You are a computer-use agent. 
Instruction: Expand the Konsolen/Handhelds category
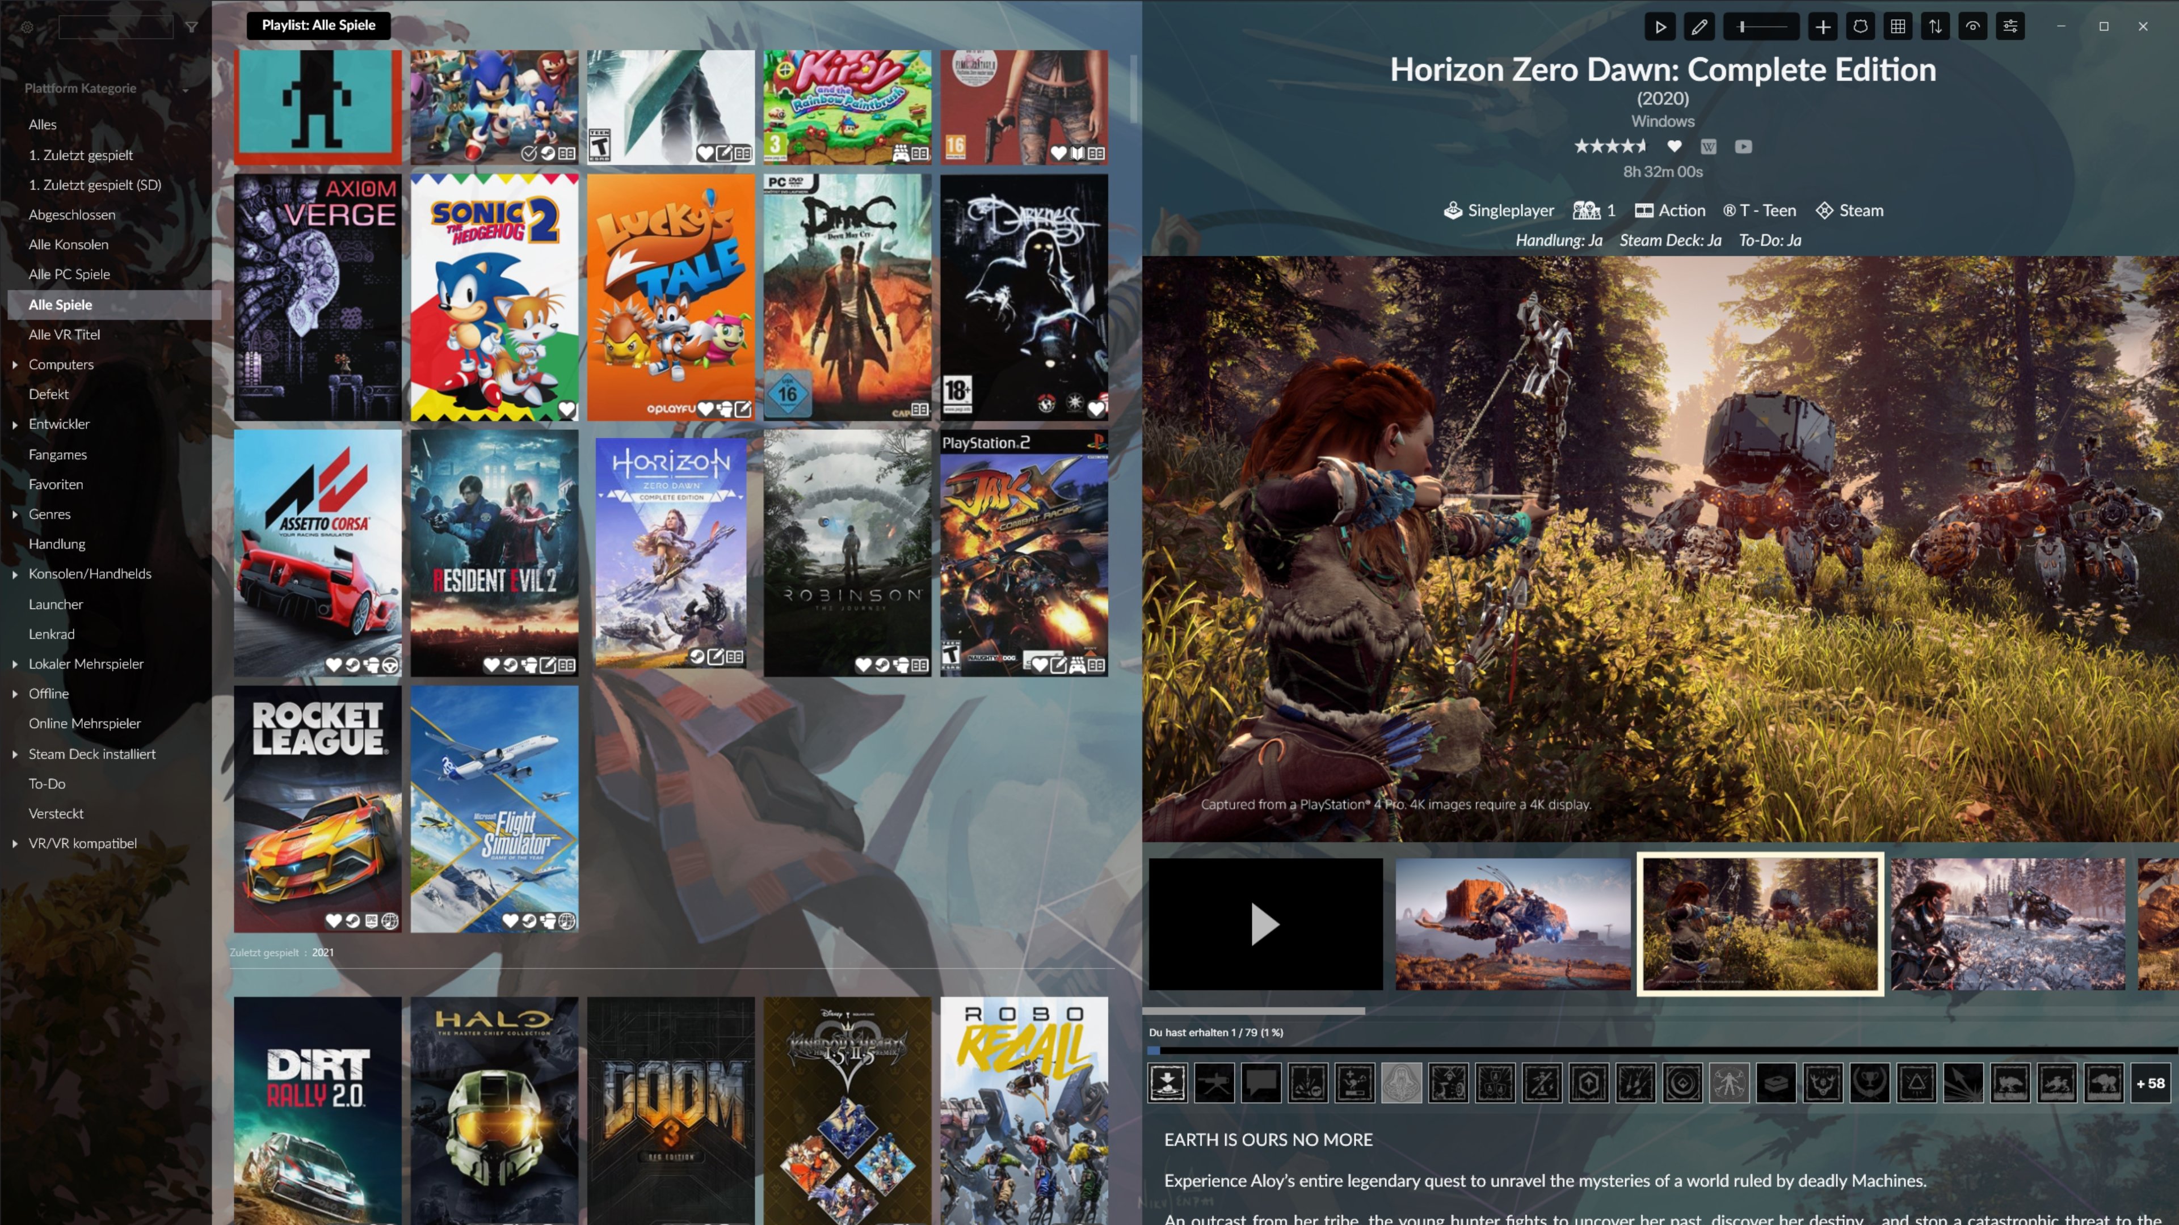(15, 574)
